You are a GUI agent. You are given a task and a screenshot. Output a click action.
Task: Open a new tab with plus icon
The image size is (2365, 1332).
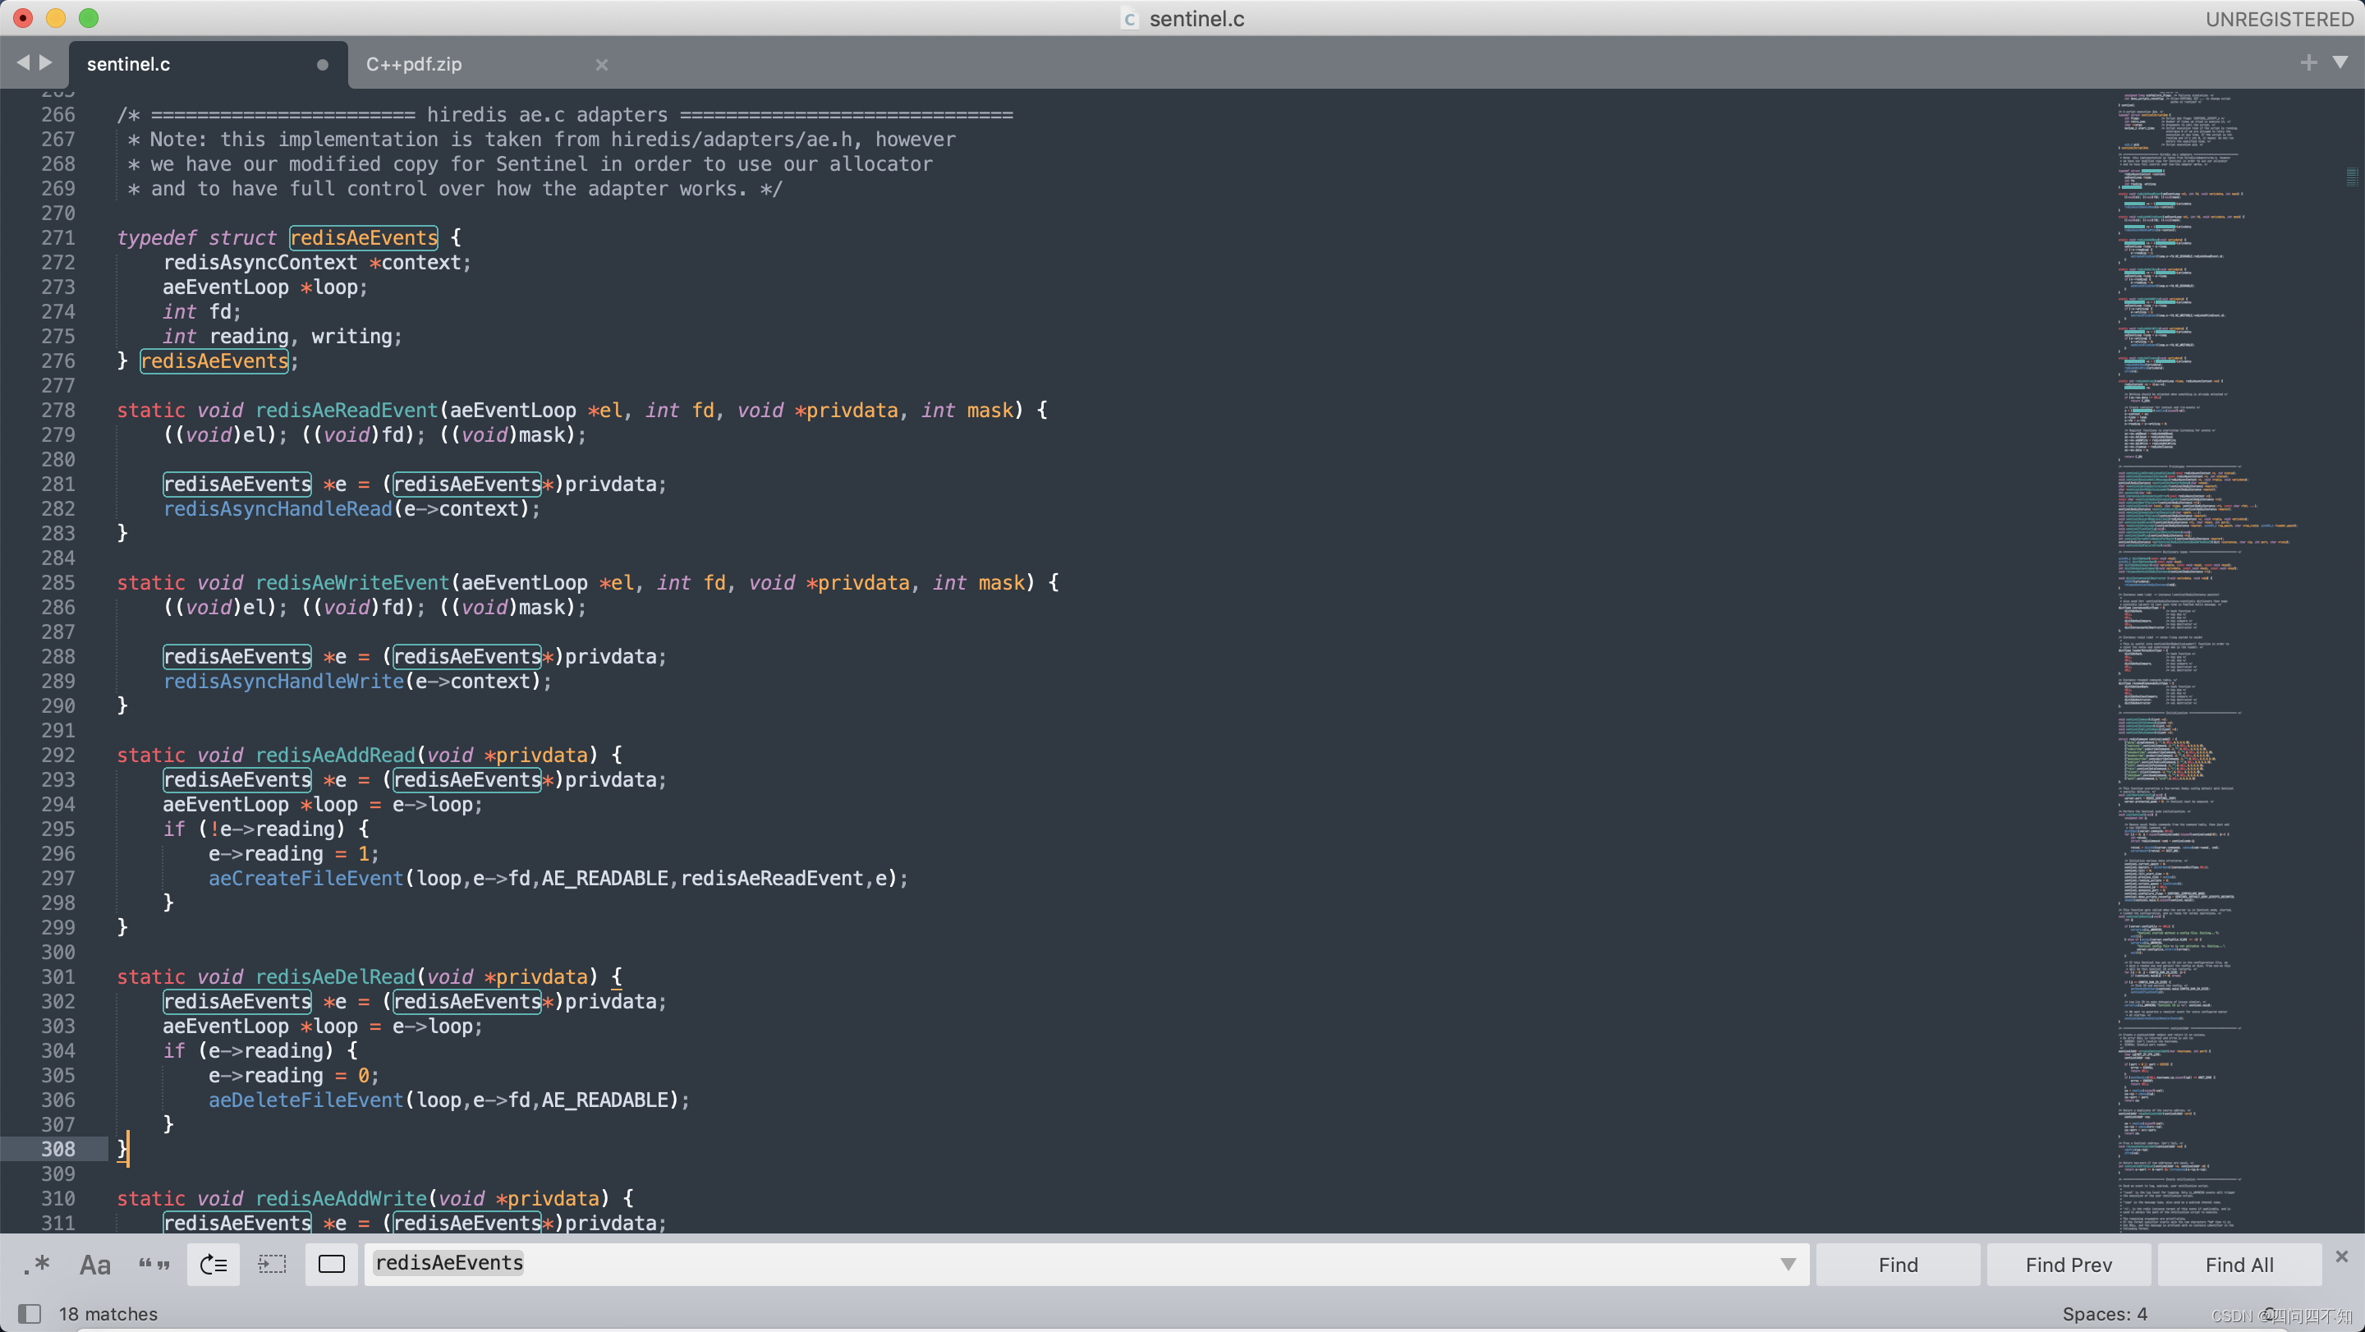coord(2308,62)
